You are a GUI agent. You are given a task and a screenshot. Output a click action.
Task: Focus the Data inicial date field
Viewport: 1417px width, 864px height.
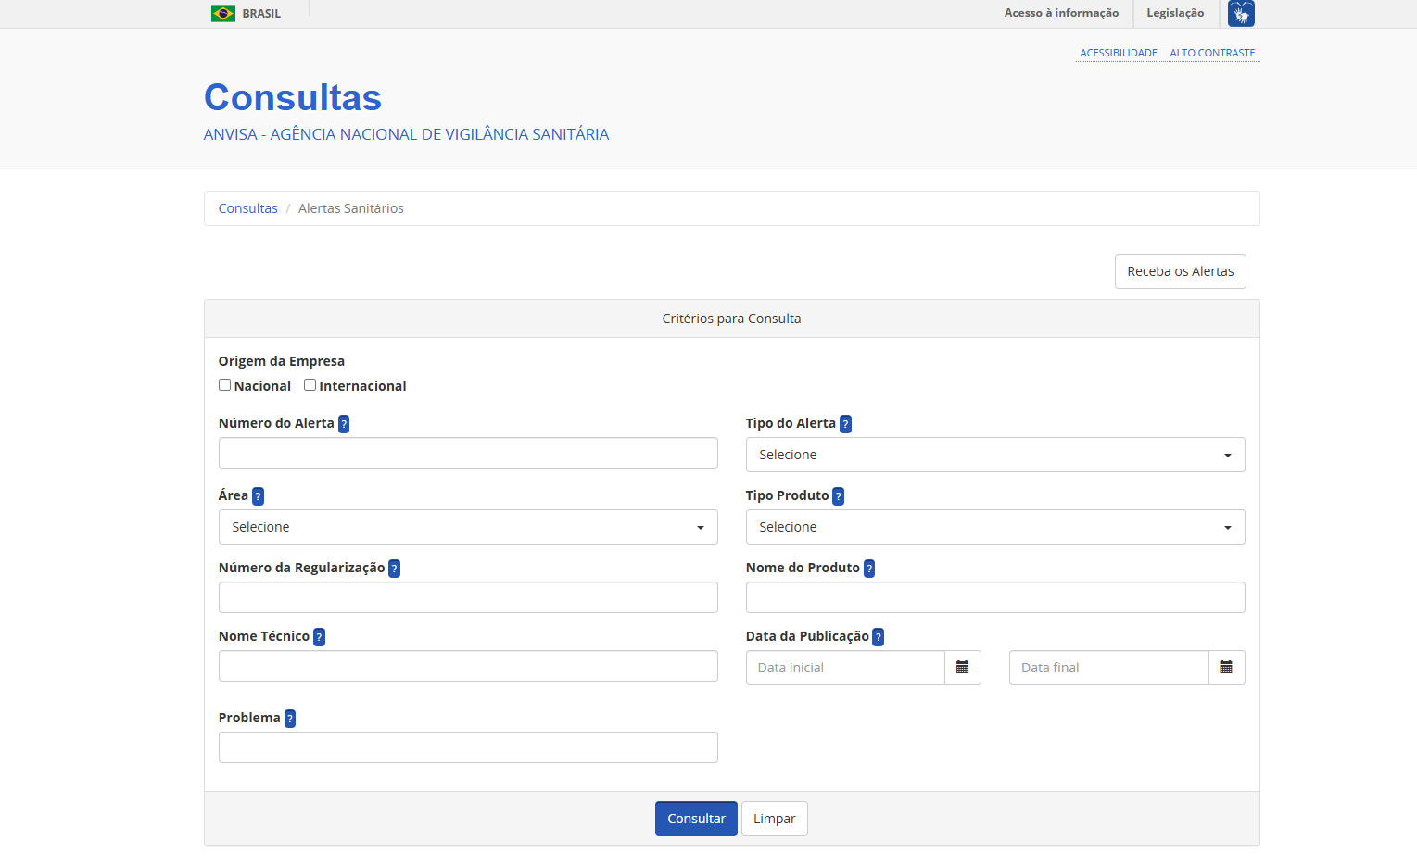[845, 668]
